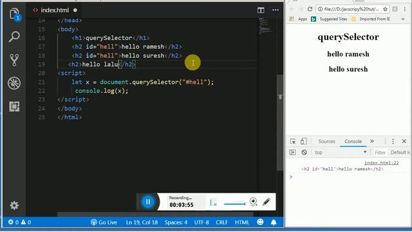412x232 pixels.
Task: Click the console Filter field
Action: (380, 153)
